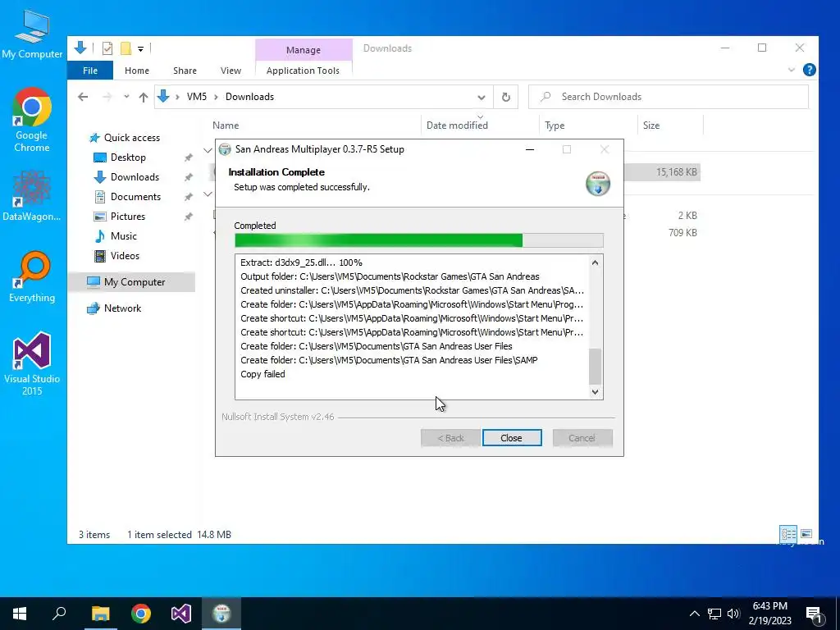Open Chrome from the taskbar
This screenshot has width=840, height=630.
click(x=141, y=614)
